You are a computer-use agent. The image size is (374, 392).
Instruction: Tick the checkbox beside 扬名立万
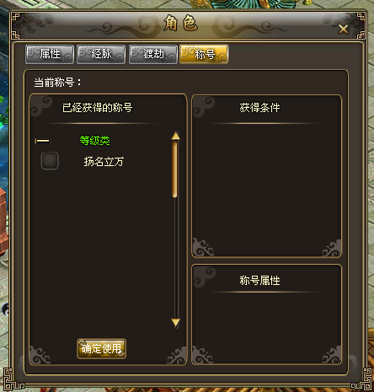tap(50, 161)
